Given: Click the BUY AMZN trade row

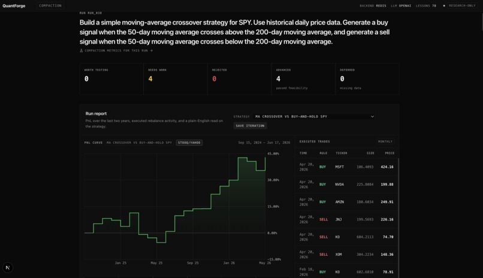Looking at the screenshot, I should tap(346, 202).
